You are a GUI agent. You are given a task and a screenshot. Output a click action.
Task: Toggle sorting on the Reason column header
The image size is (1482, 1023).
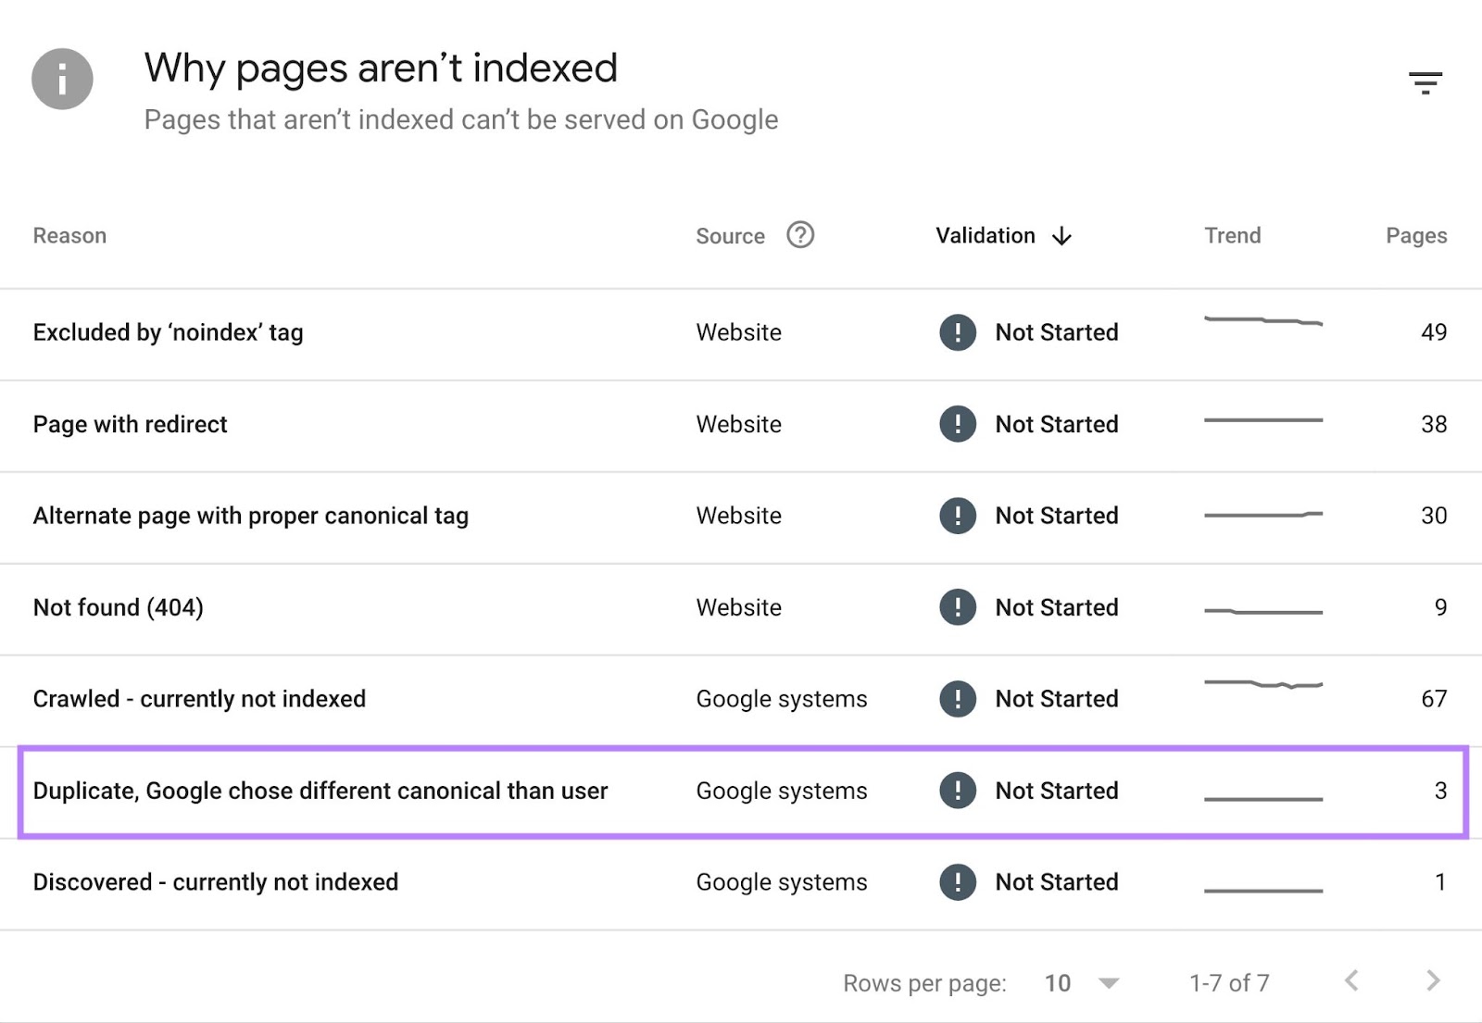pyautogui.click(x=69, y=236)
